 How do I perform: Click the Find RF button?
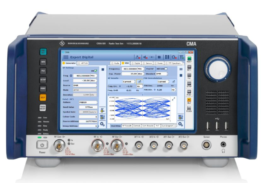pyautogui.click(x=150, y=69)
